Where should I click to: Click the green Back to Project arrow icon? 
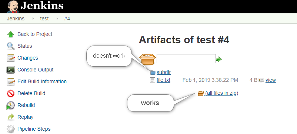[11, 34]
